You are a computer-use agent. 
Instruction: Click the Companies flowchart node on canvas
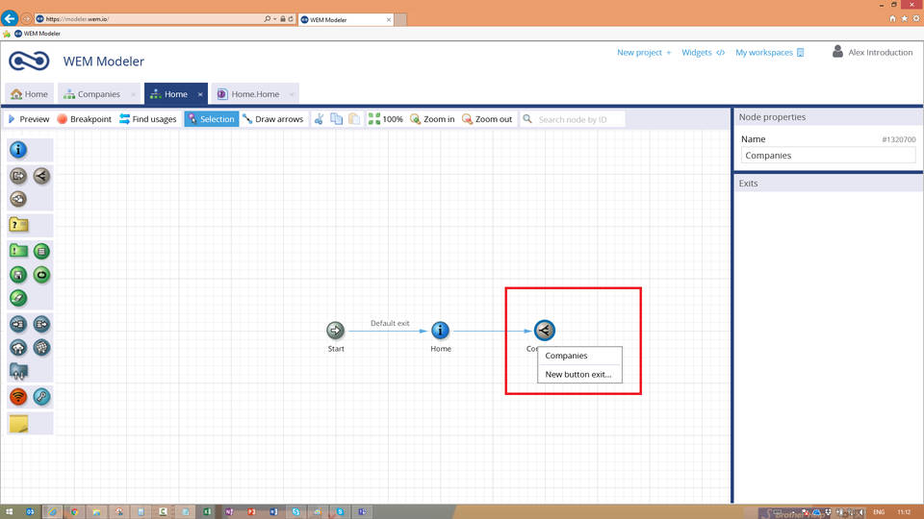click(x=545, y=330)
